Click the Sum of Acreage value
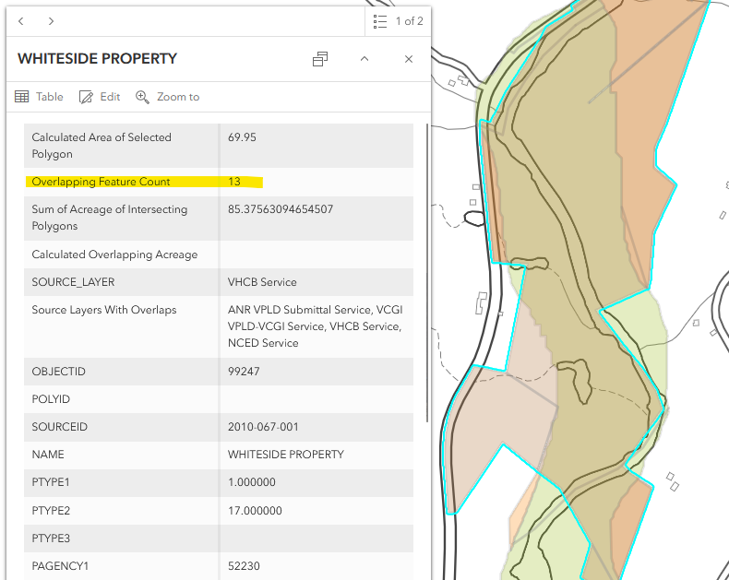The height and width of the screenshot is (580, 729). (281, 209)
